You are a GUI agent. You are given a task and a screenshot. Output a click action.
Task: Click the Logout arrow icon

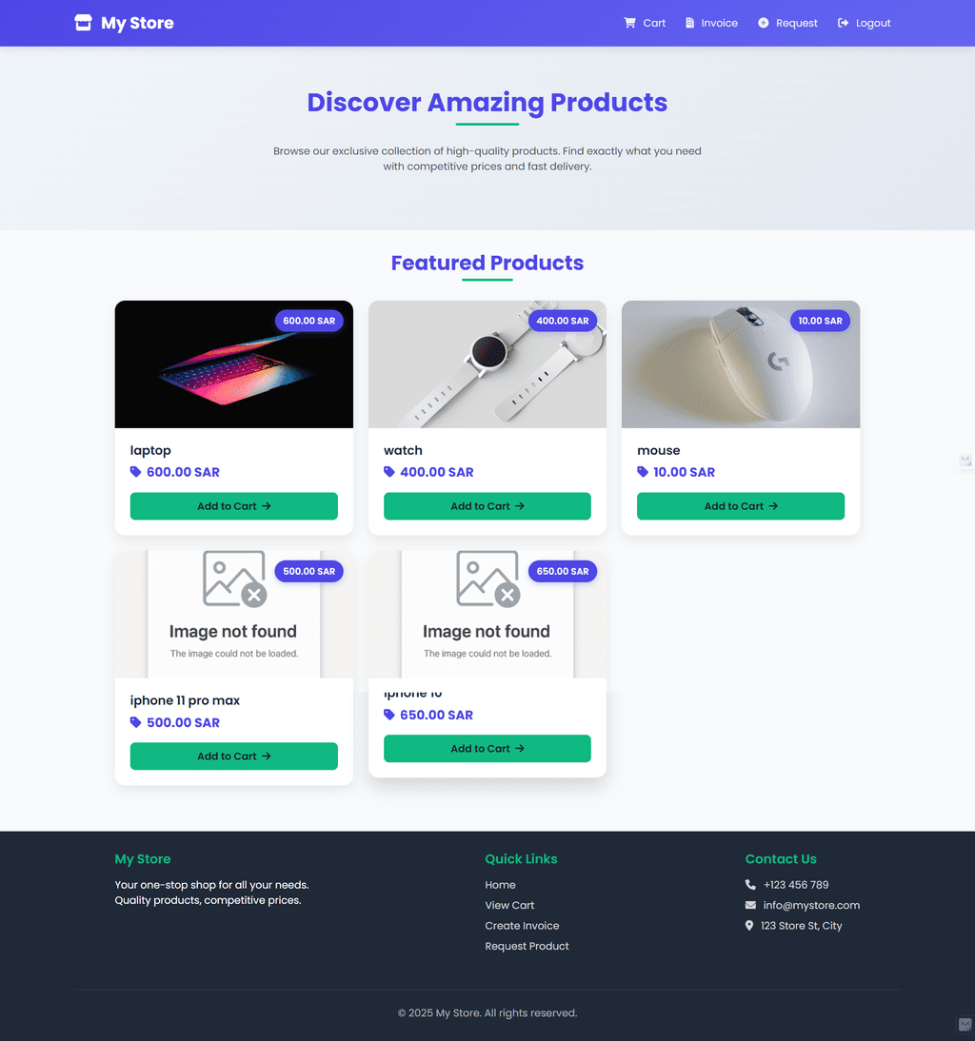pos(843,23)
